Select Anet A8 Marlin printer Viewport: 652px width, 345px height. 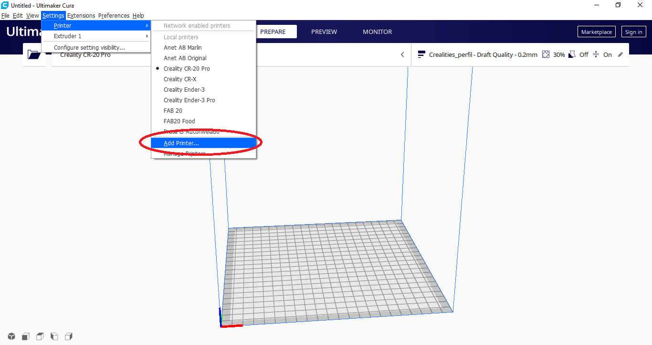(204, 48)
